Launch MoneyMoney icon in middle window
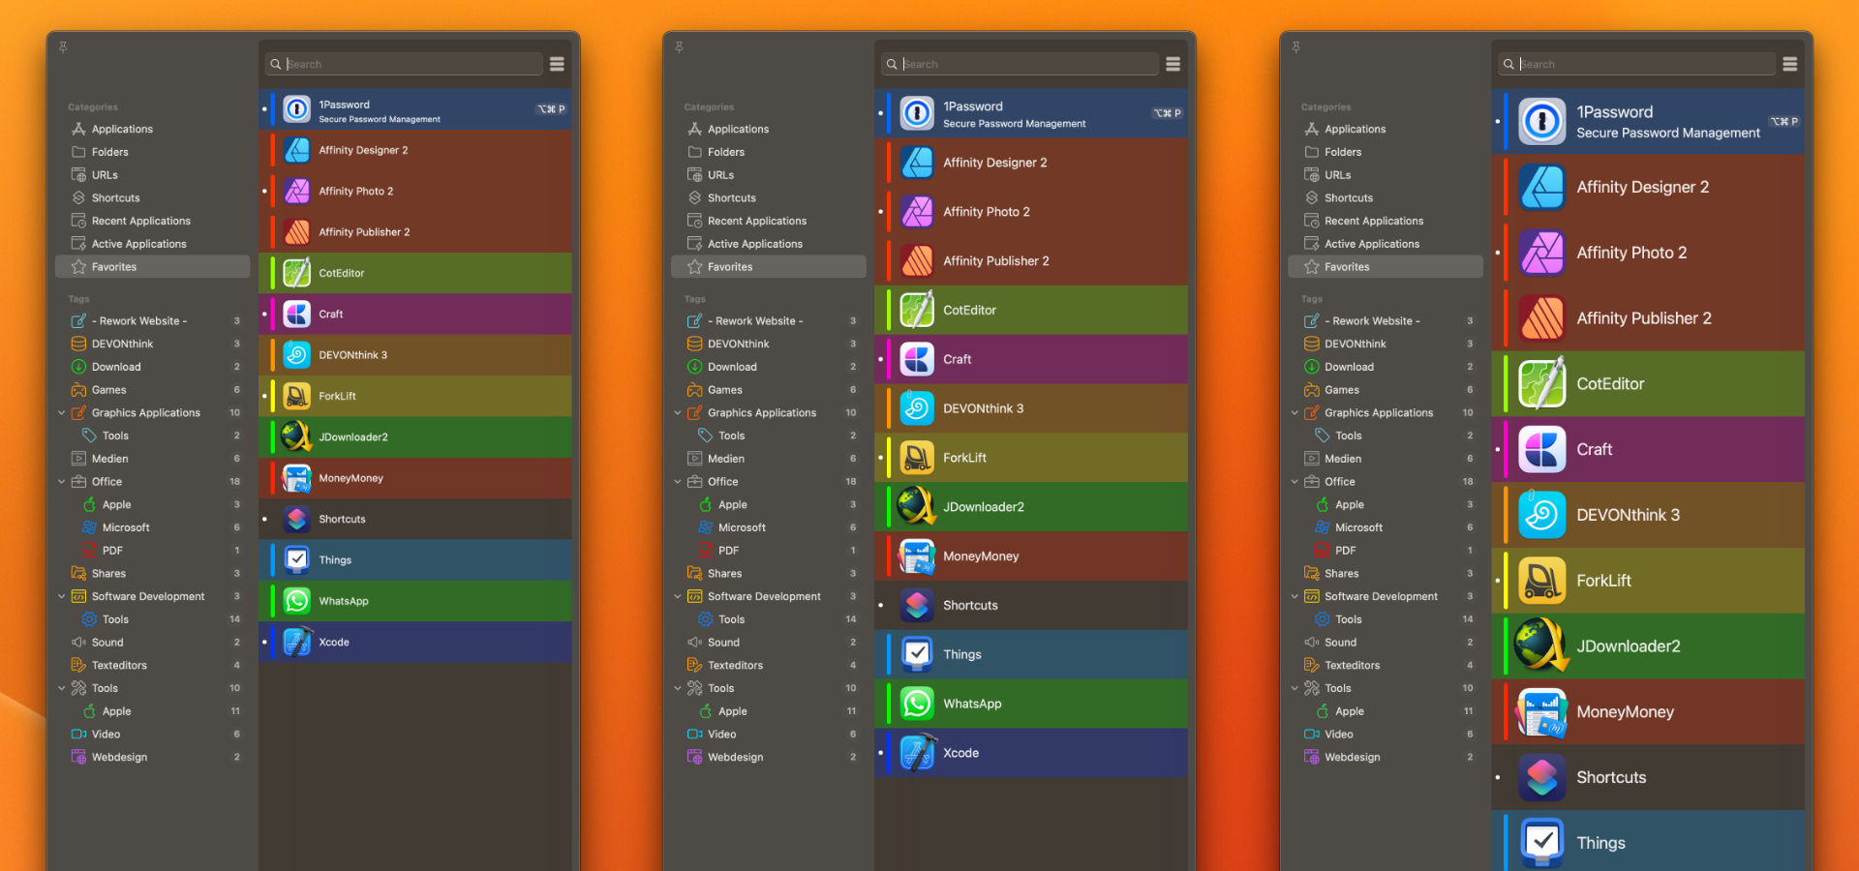Viewport: 1859px width, 871px height. pos(917,556)
